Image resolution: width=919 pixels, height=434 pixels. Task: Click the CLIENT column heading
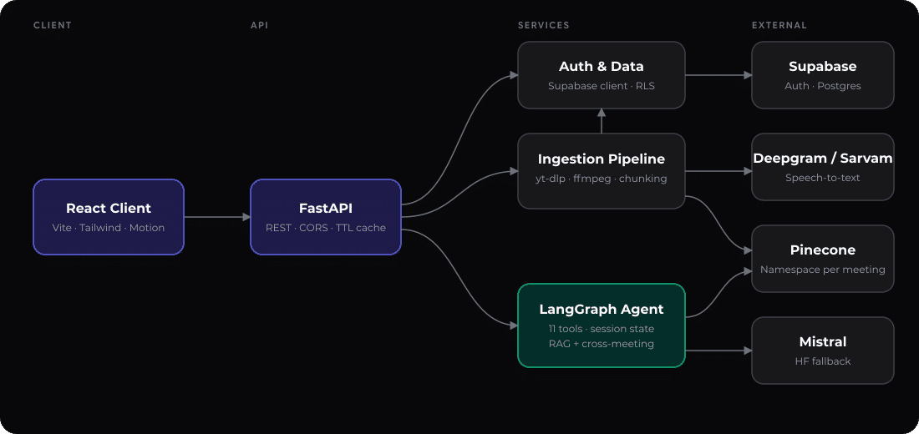point(53,26)
